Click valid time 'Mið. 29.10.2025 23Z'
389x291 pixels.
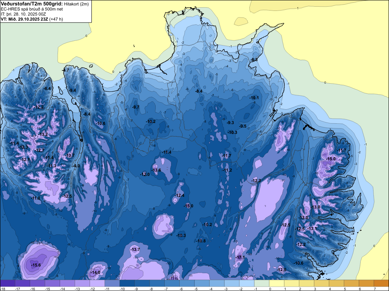(28, 19)
